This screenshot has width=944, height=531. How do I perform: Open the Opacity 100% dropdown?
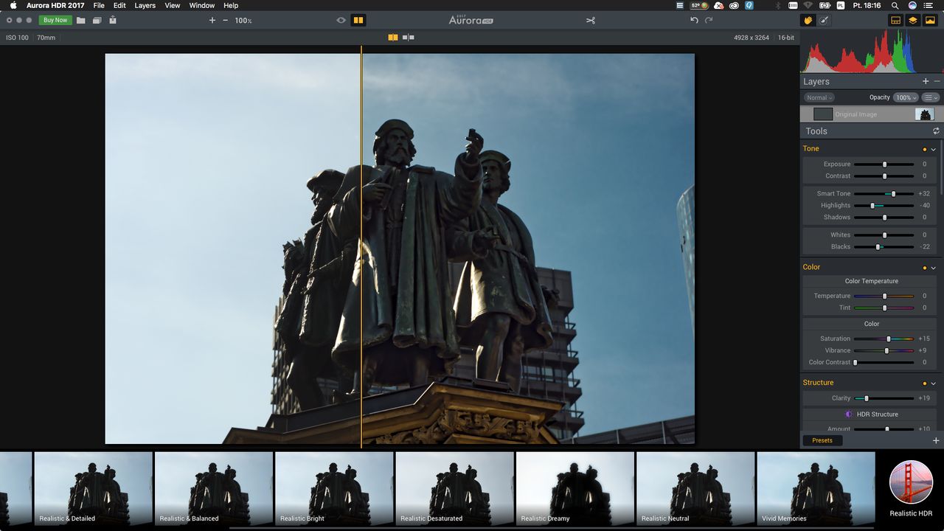906,97
